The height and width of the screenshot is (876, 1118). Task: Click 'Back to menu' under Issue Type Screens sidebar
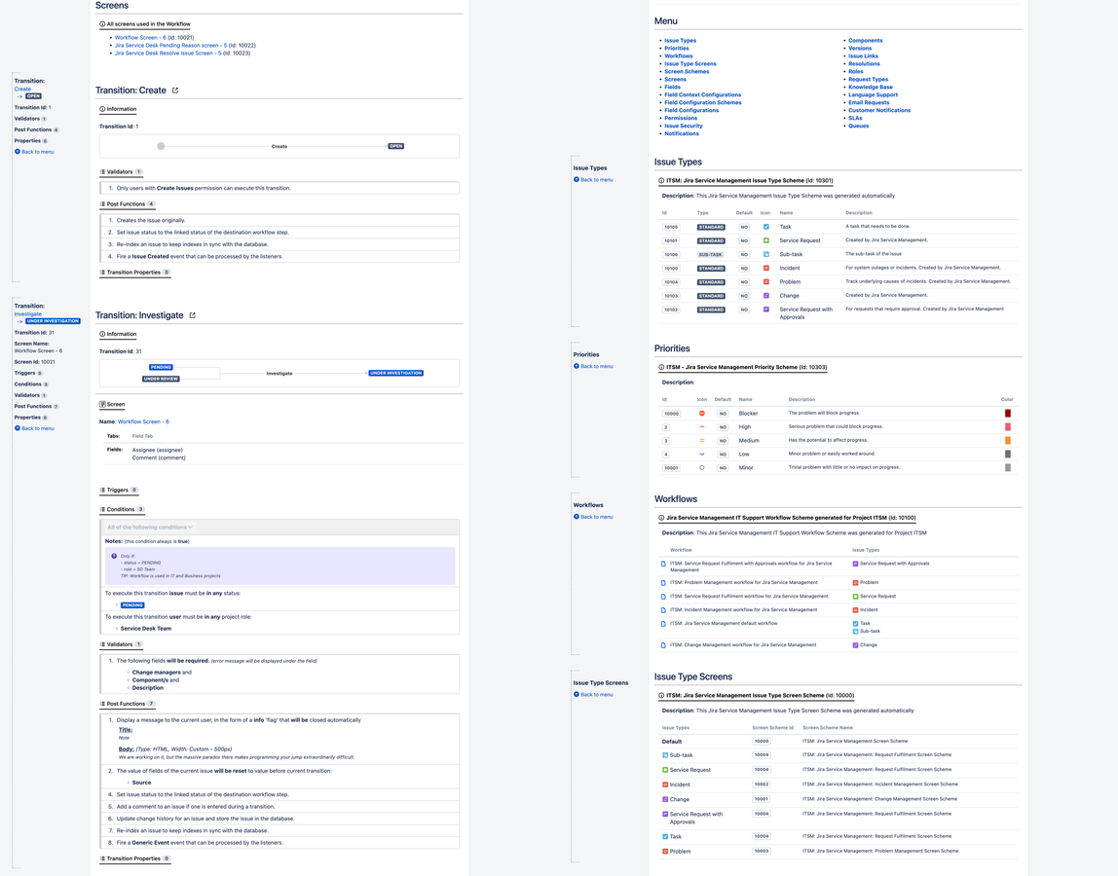point(593,694)
